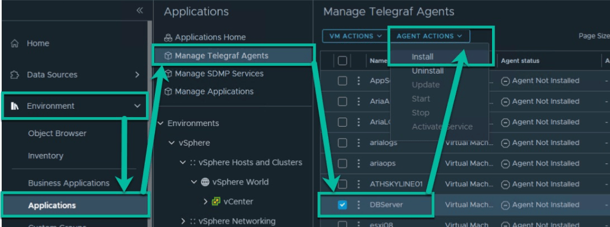
Task: Click agent status icon in ATHSKYLINE01 row
Action: 505,184
